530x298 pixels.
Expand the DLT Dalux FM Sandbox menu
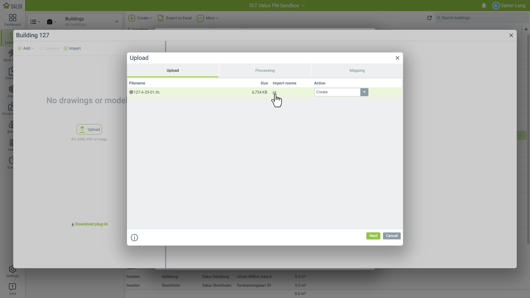point(277,6)
